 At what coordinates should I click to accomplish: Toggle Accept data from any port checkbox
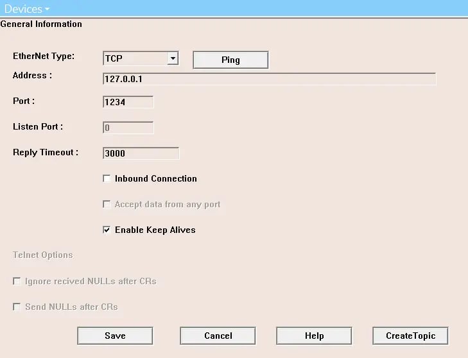pos(107,204)
